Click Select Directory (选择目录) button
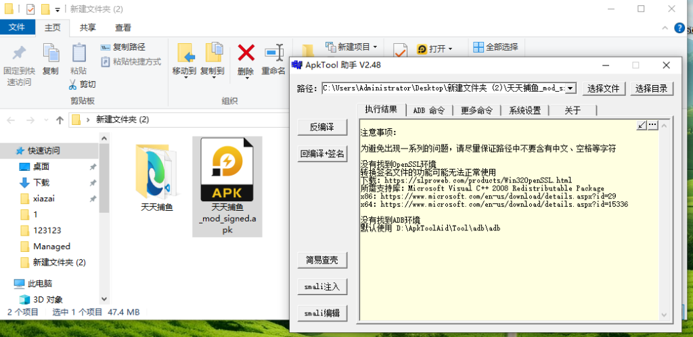This screenshot has height=337, width=693. [x=652, y=88]
